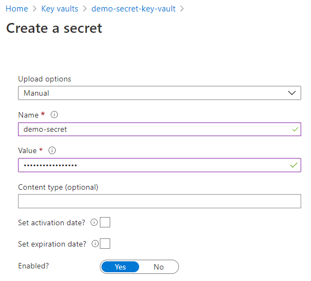The image size is (311, 281).
Task: Click the info icon beside Set expiration date
Action: coord(95,244)
